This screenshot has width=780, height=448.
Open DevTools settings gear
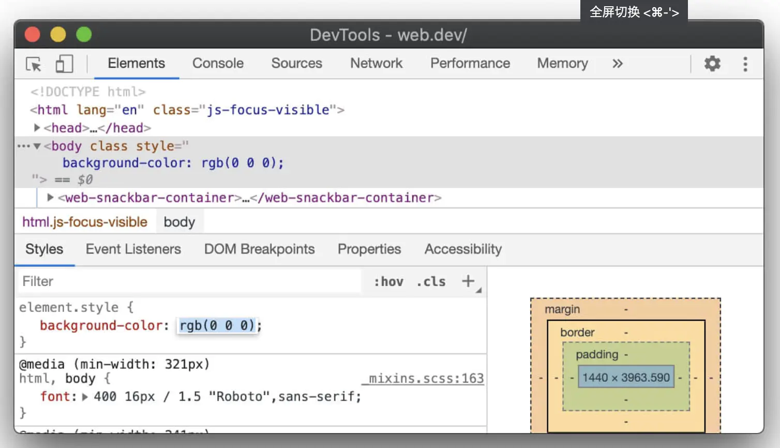click(712, 64)
